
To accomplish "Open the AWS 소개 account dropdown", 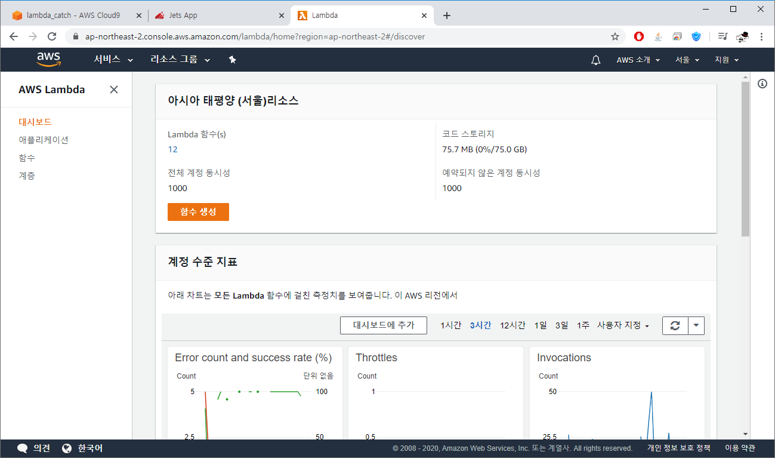I will (638, 60).
